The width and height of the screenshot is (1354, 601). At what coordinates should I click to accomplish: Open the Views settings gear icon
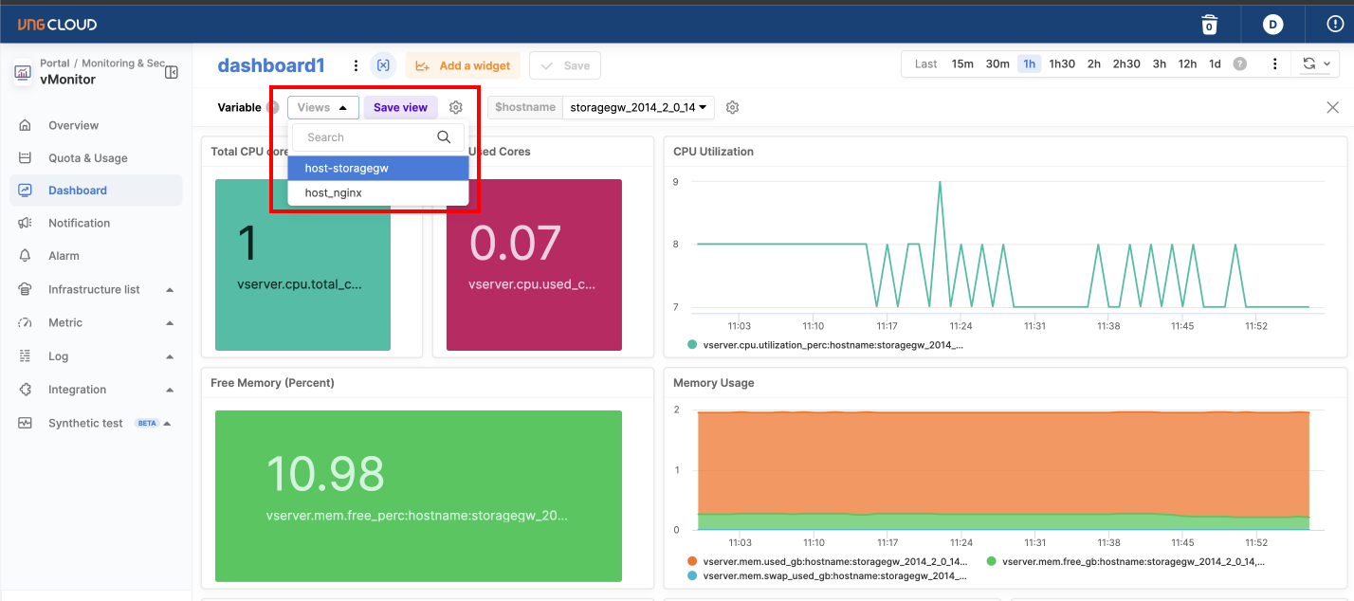(456, 108)
